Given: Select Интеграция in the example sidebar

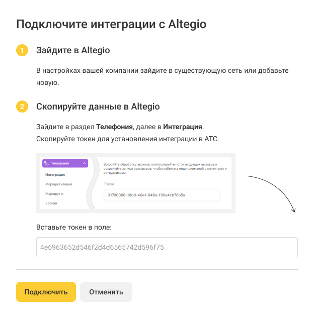Looking at the screenshot, I should [x=55, y=174].
